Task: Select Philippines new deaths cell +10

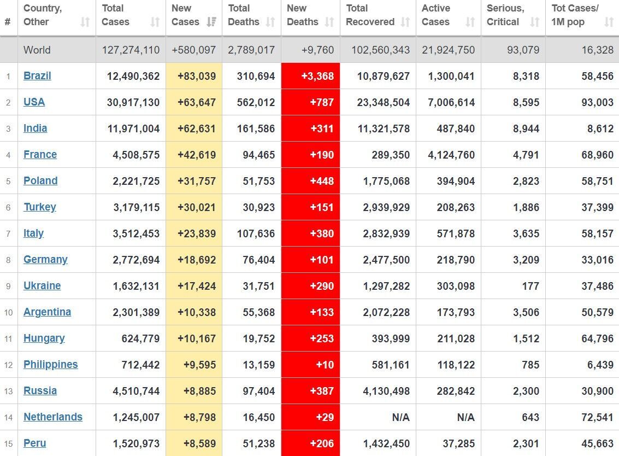Action: 311,365
